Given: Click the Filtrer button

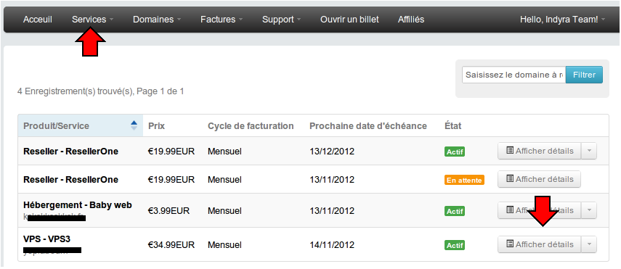Looking at the screenshot, I should (x=584, y=75).
